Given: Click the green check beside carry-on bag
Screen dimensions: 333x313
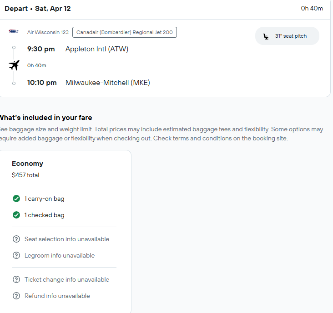Looking at the screenshot, I should pos(16,199).
